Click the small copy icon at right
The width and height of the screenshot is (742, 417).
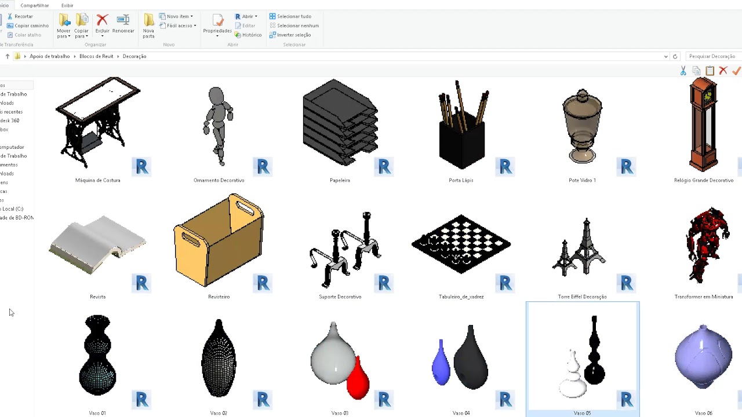[x=697, y=71]
